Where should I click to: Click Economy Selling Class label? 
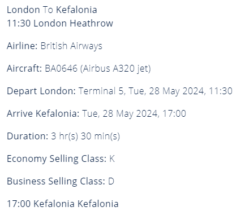pyautogui.click(x=57, y=159)
